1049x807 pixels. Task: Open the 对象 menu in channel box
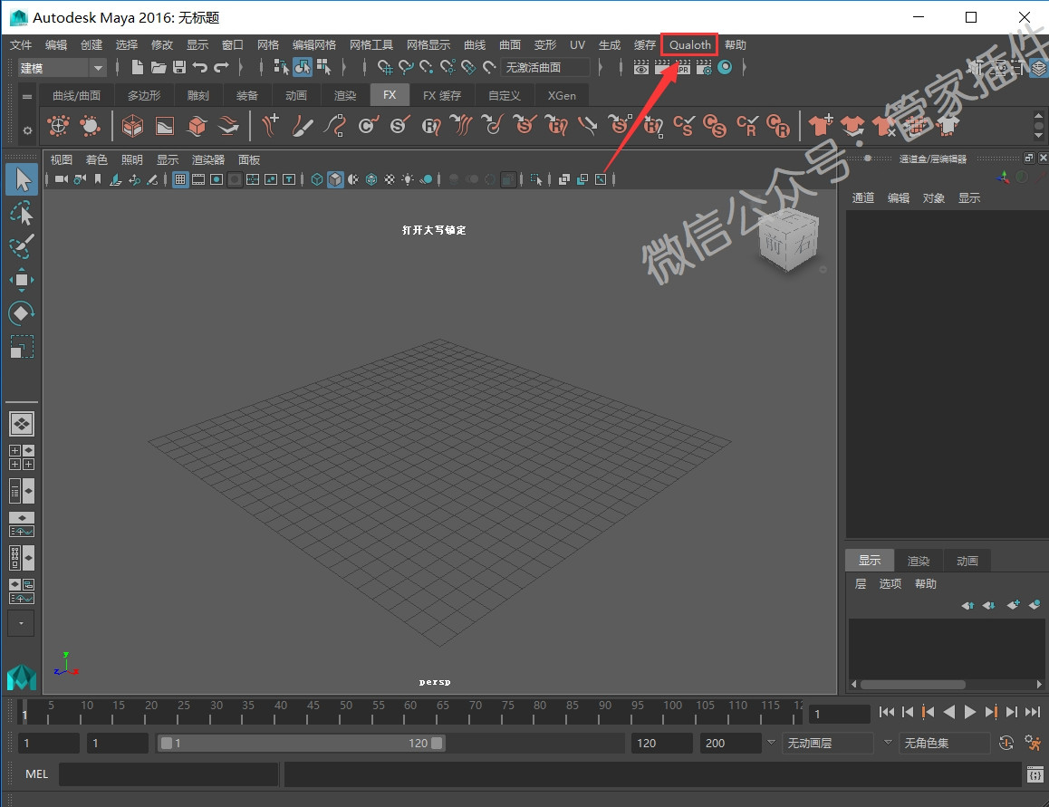pos(934,198)
